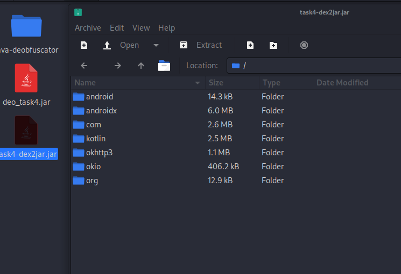Click the new archive toolbar icon

pyautogui.click(x=84, y=45)
